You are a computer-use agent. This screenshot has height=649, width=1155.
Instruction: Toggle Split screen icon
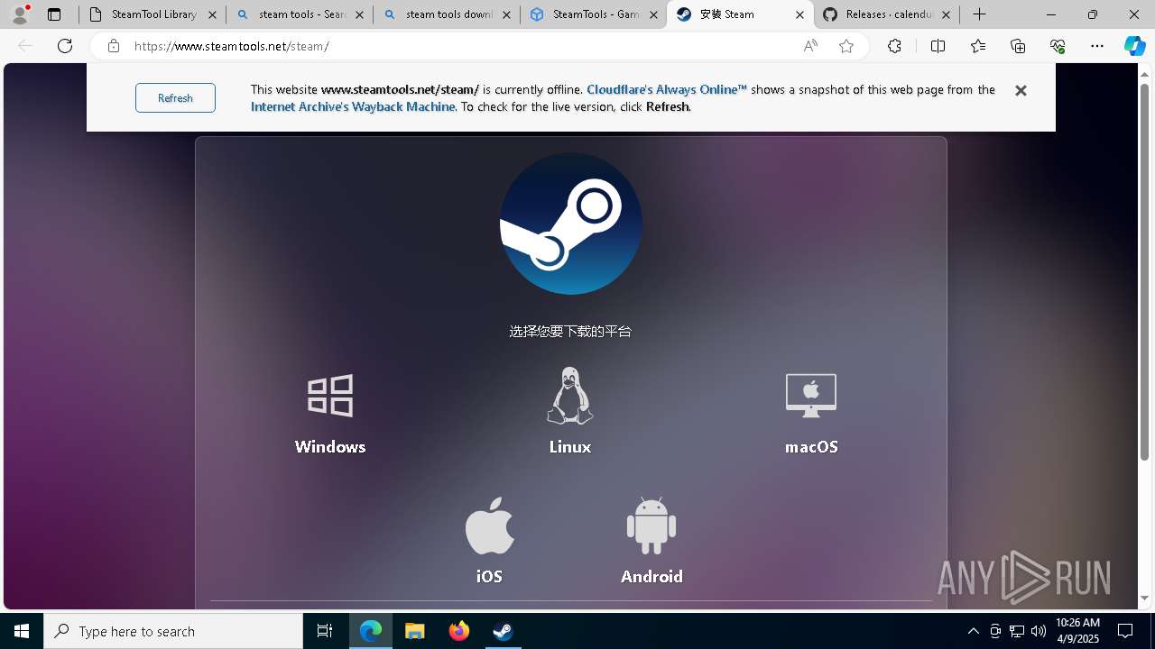pyautogui.click(x=938, y=46)
